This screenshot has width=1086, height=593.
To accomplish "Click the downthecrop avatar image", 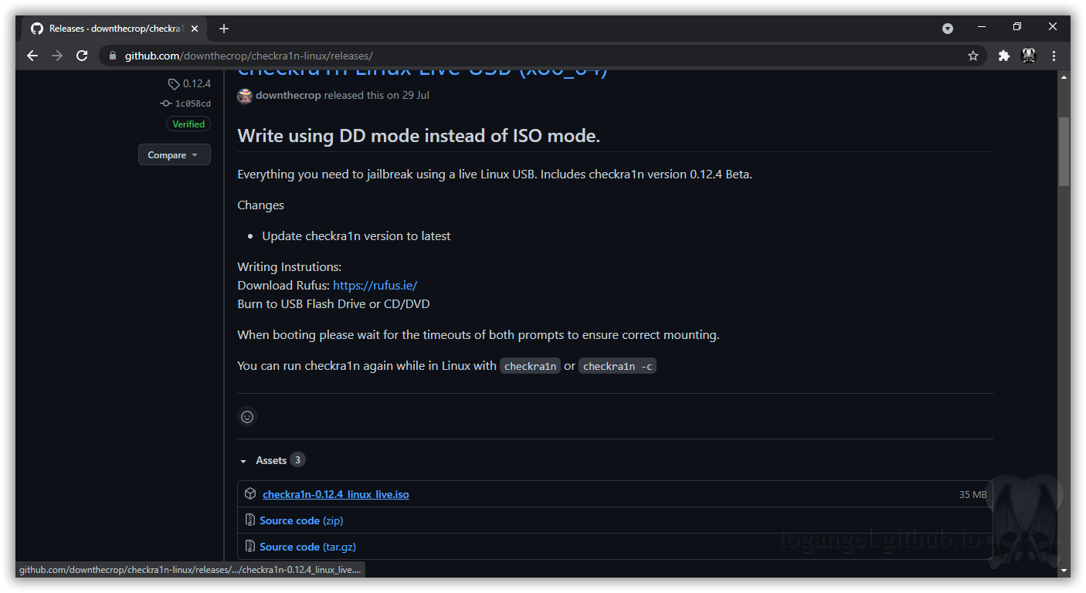I will click(245, 96).
